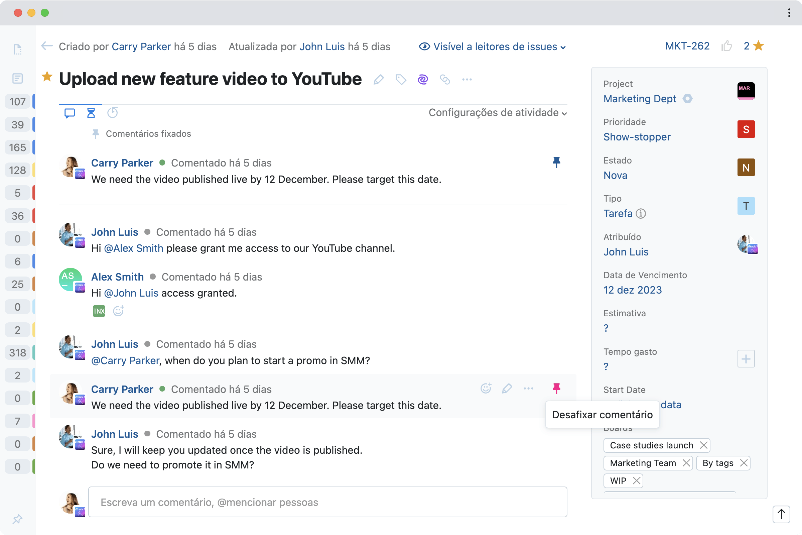The width and height of the screenshot is (802, 535).
Task: Add a reaction to Alex Smith's comment
Action: point(118,311)
